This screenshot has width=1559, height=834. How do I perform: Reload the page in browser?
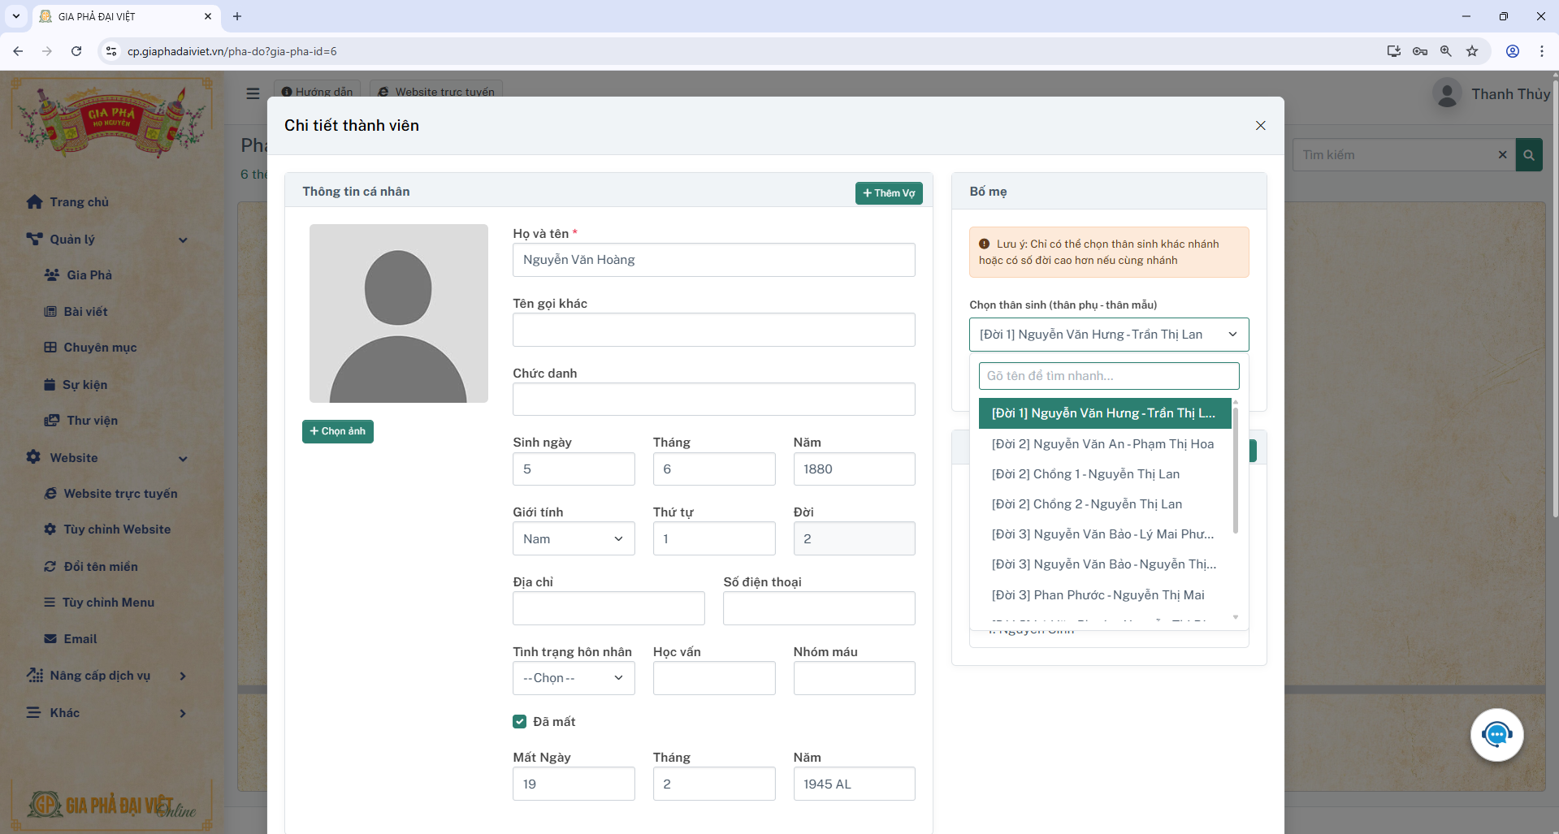[x=76, y=51]
